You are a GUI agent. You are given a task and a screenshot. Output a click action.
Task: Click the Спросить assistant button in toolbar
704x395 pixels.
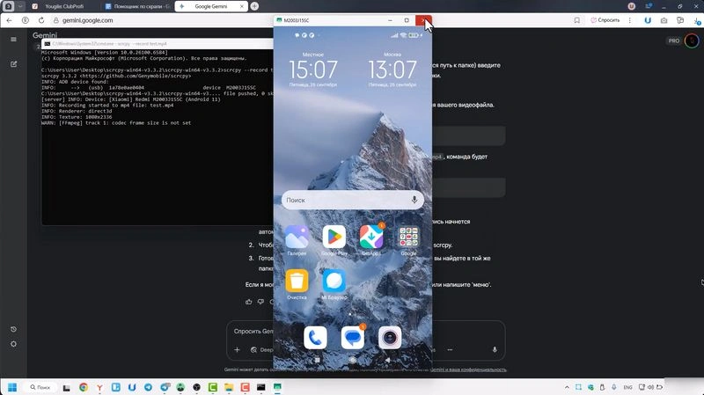(605, 20)
